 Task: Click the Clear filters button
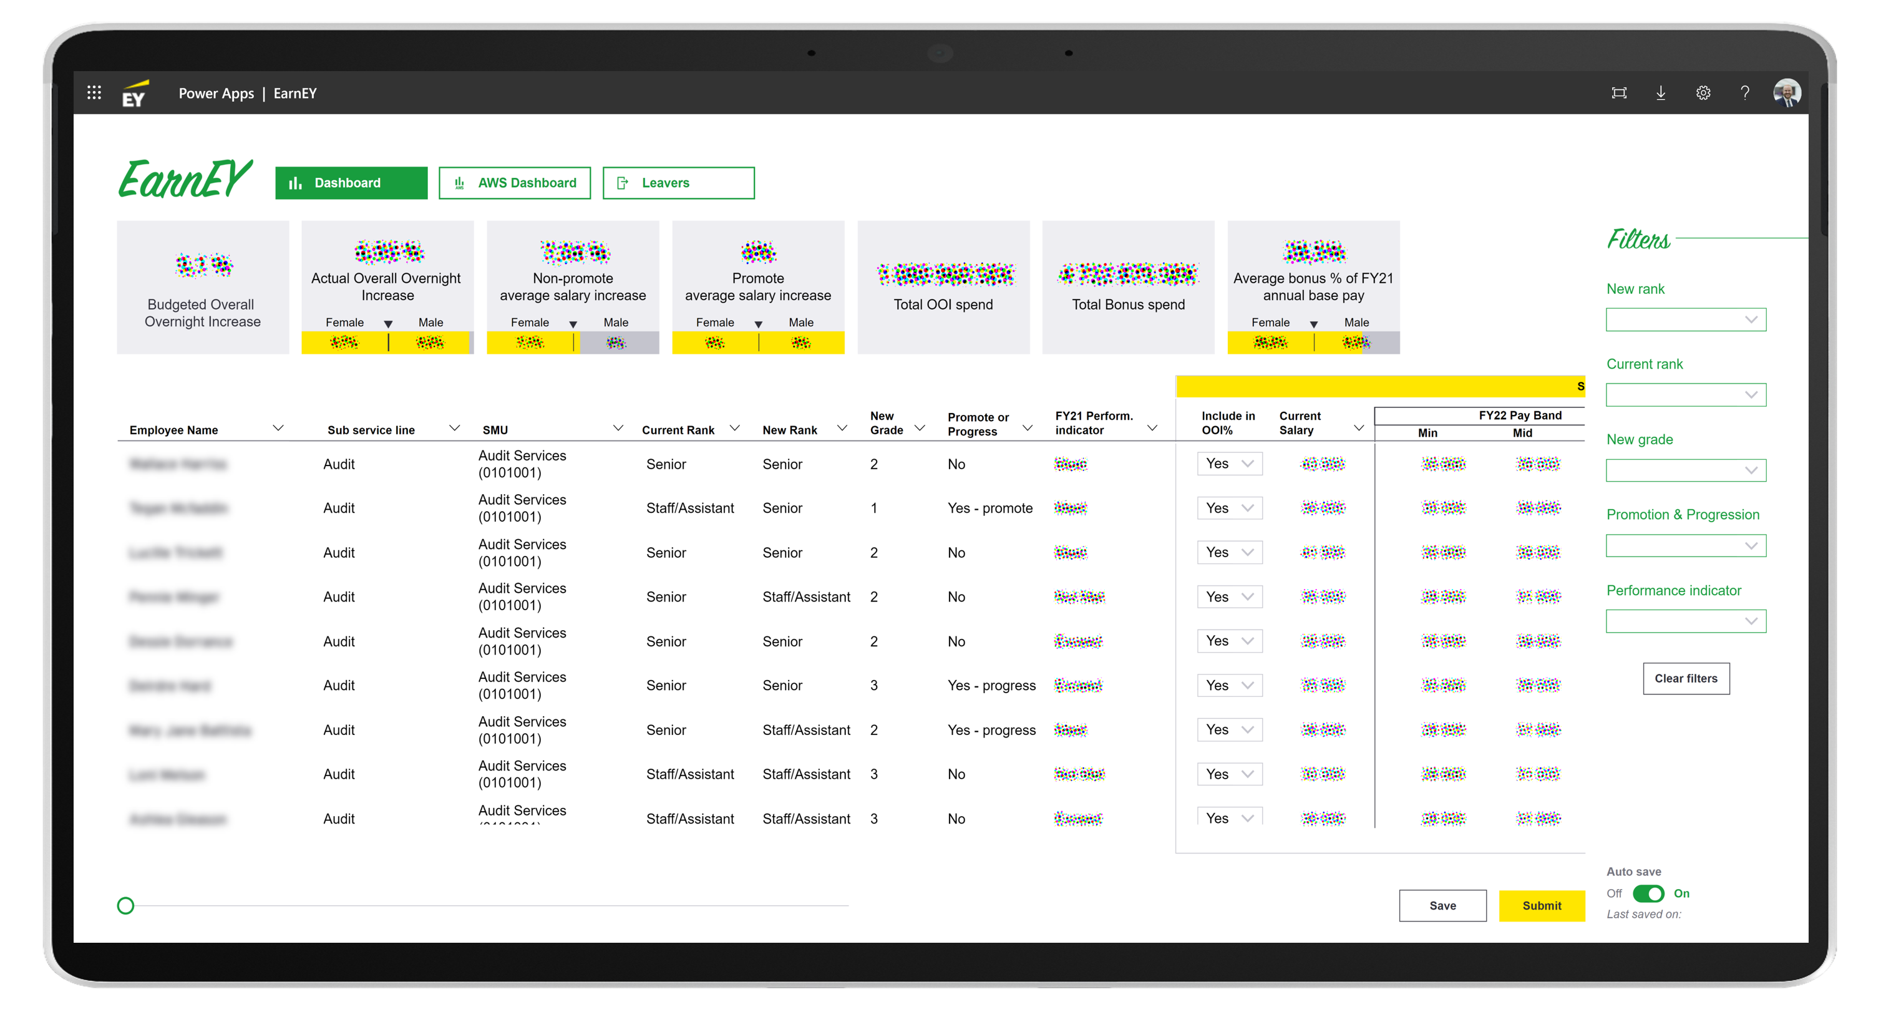pos(1686,678)
